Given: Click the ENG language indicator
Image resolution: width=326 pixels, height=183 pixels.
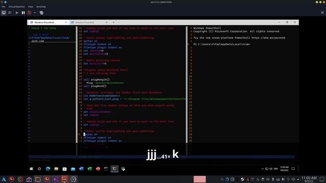Looking at the screenshot, I should (x=276, y=169).
